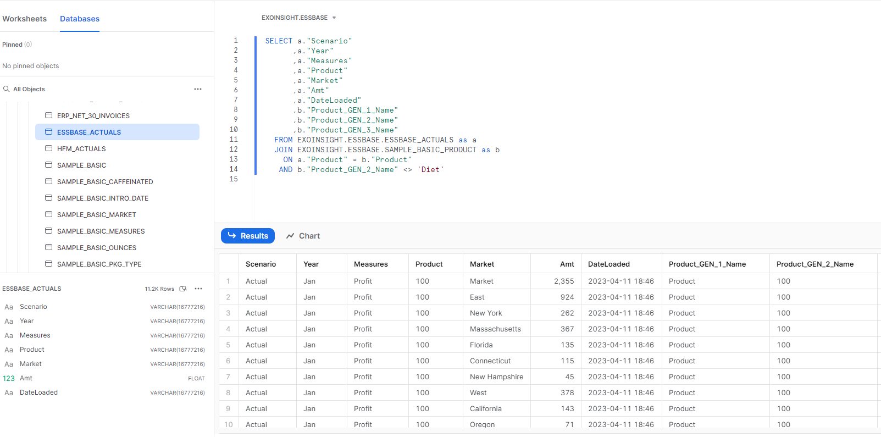Switch to the Chart view
Screen dimensions: 881x437
point(303,236)
